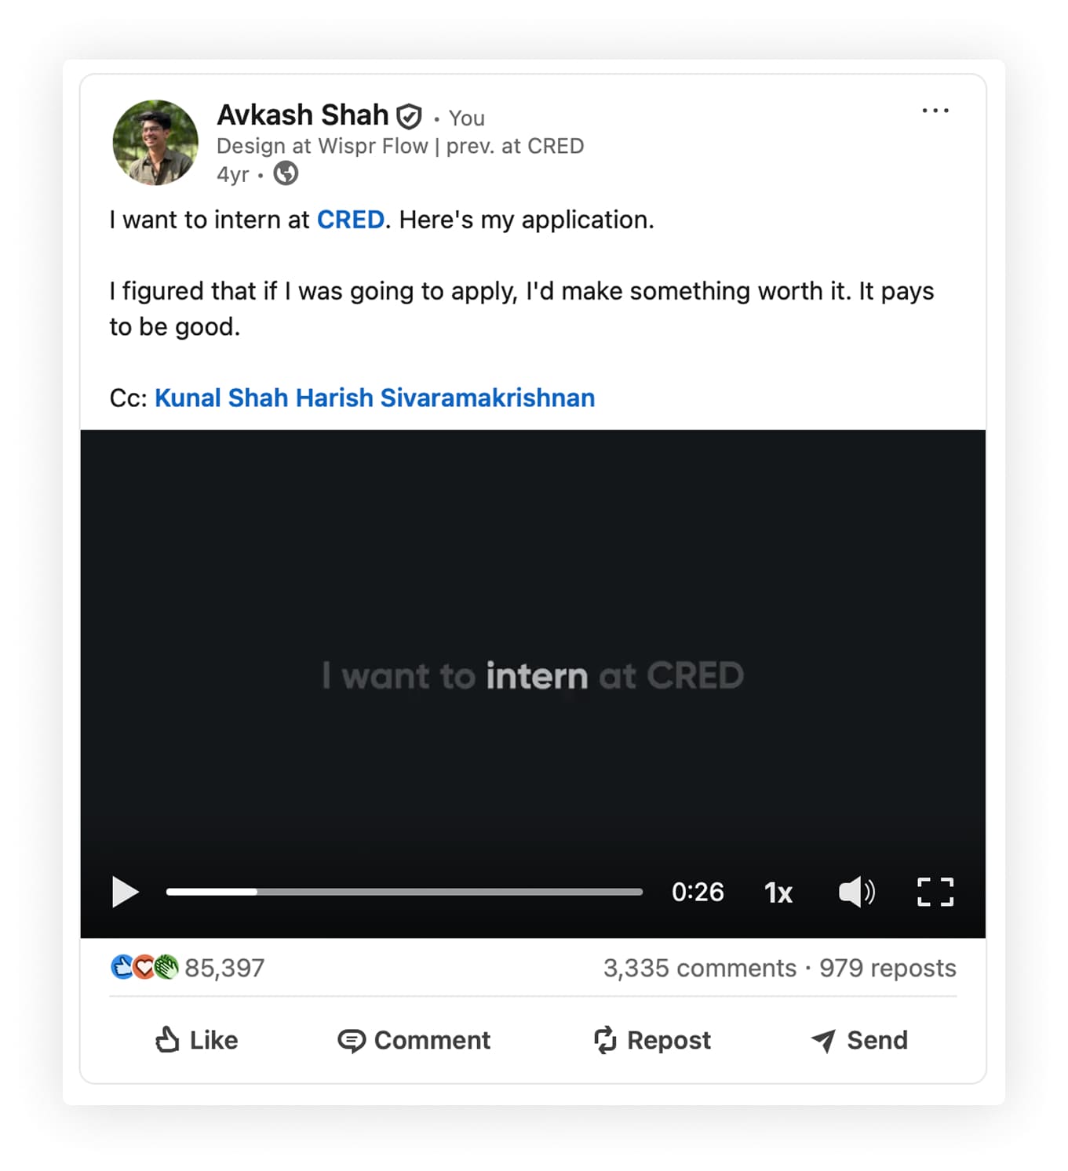Change playback speed from 1x
Image resolution: width=1068 pixels, height=1171 pixels.
click(777, 892)
